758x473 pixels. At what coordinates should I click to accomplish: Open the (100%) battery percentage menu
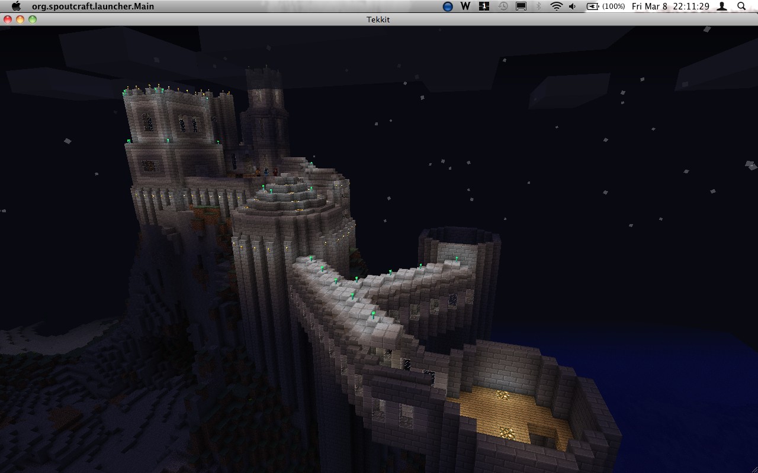tap(614, 7)
